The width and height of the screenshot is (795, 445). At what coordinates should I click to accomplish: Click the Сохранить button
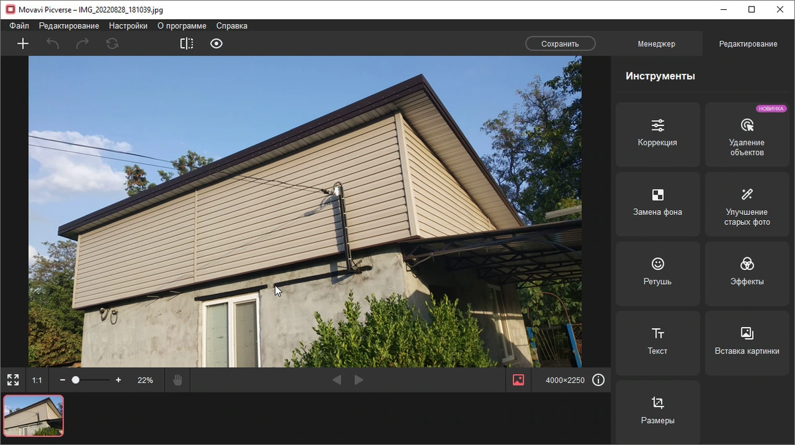560,44
